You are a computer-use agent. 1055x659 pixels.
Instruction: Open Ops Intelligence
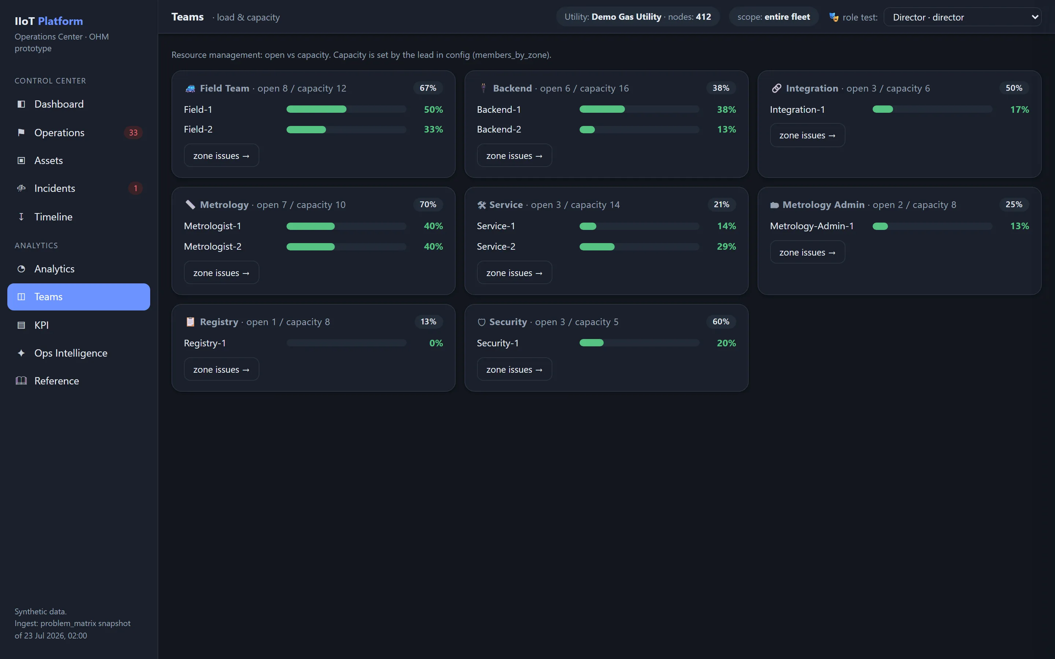click(79, 353)
